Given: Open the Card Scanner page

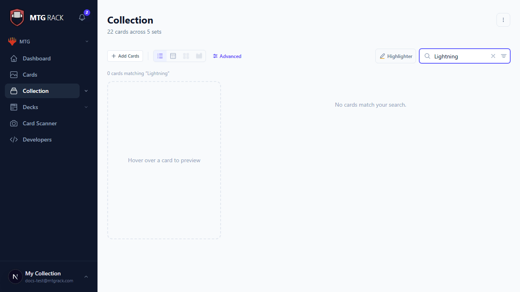Looking at the screenshot, I should [x=39, y=123].
